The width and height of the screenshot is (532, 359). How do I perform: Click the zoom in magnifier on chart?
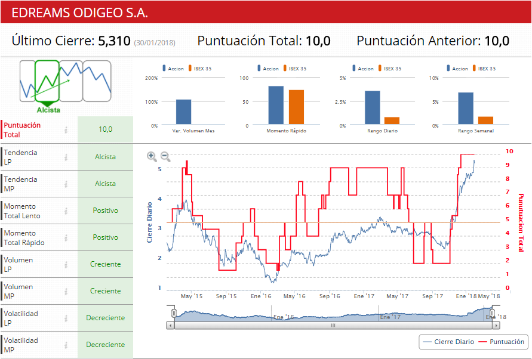152,157
